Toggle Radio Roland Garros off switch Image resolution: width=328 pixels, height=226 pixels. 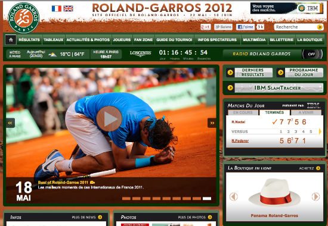pos(312,54)
